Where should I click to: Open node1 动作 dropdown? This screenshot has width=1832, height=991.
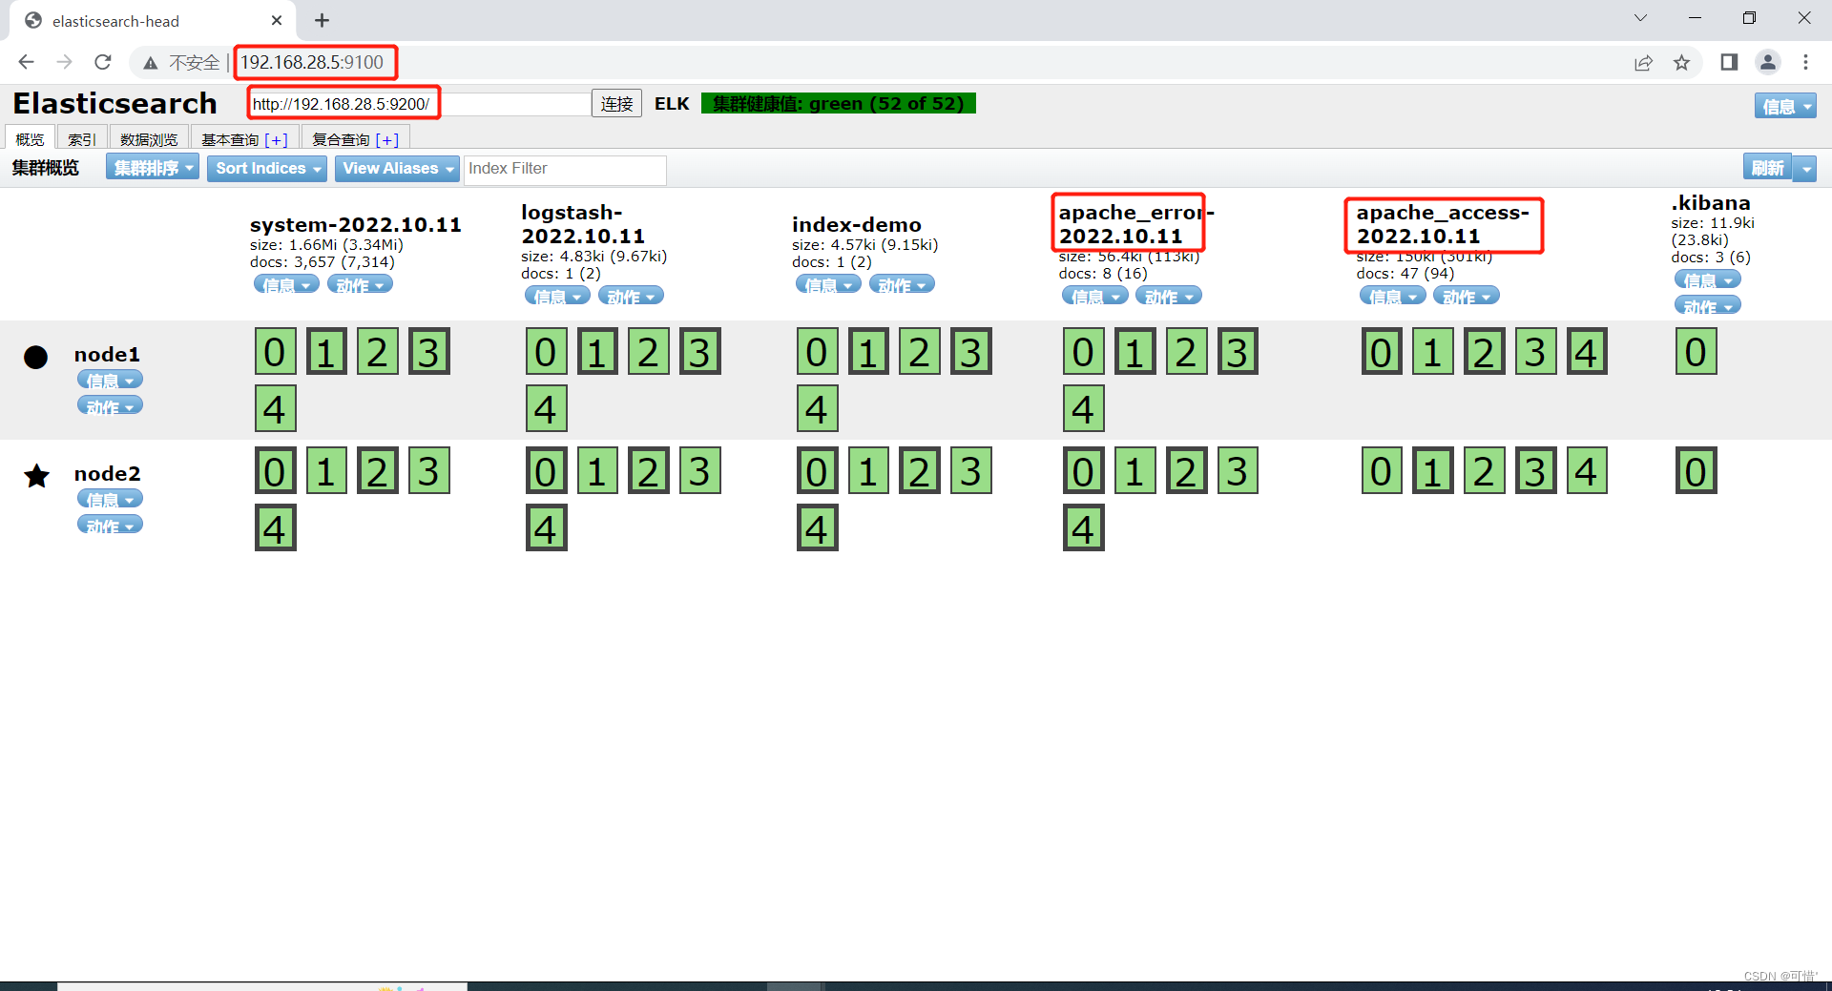[110, 405]
